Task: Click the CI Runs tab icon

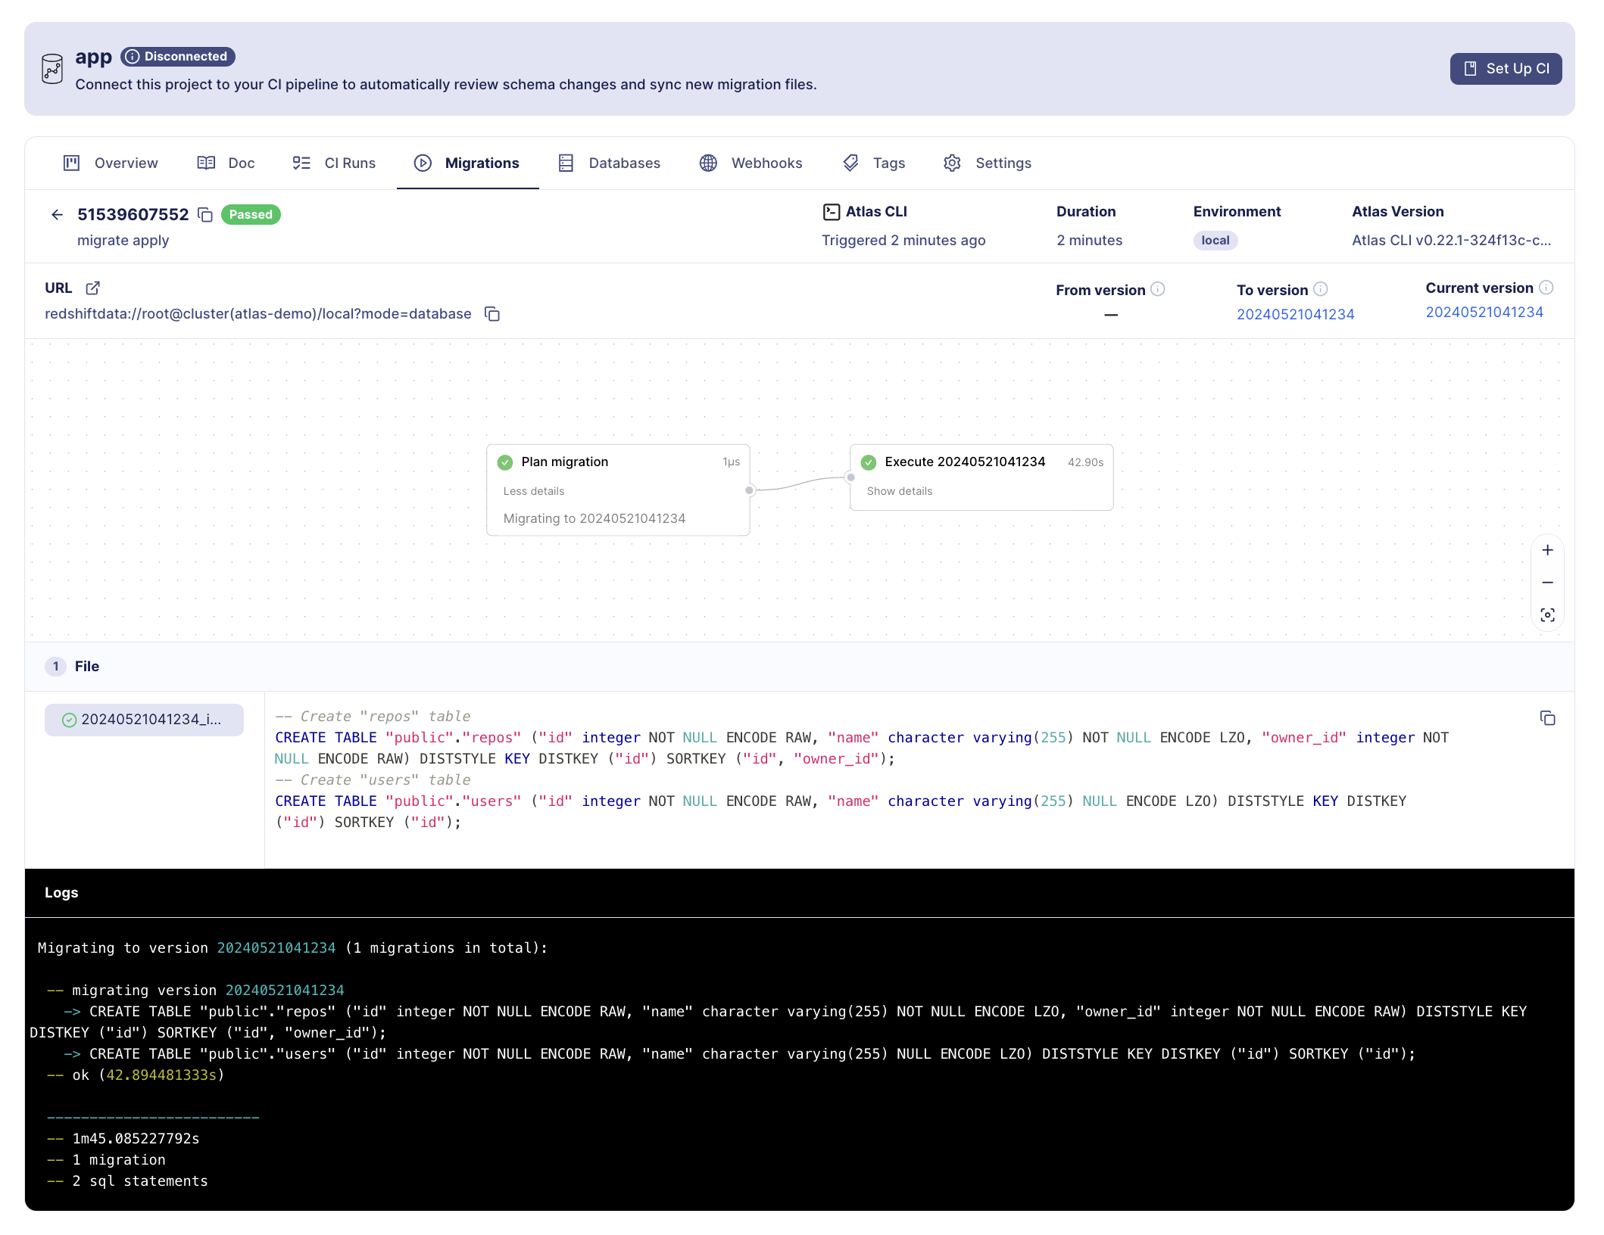Action: (302, 162)
